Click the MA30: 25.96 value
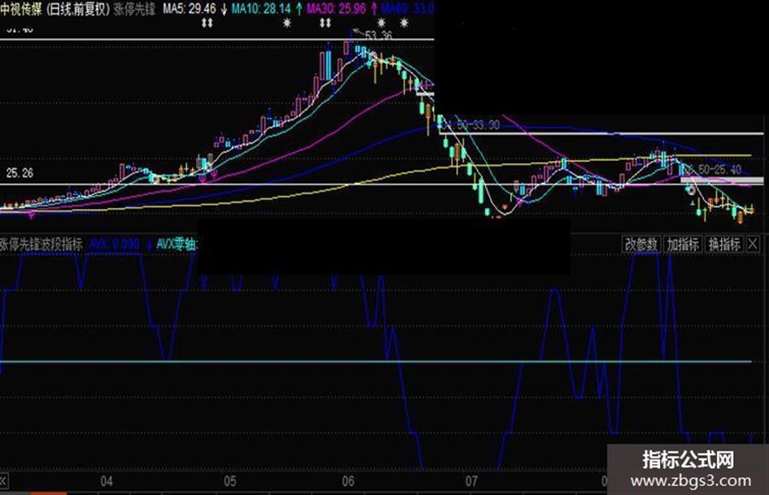 coord(336,9)
